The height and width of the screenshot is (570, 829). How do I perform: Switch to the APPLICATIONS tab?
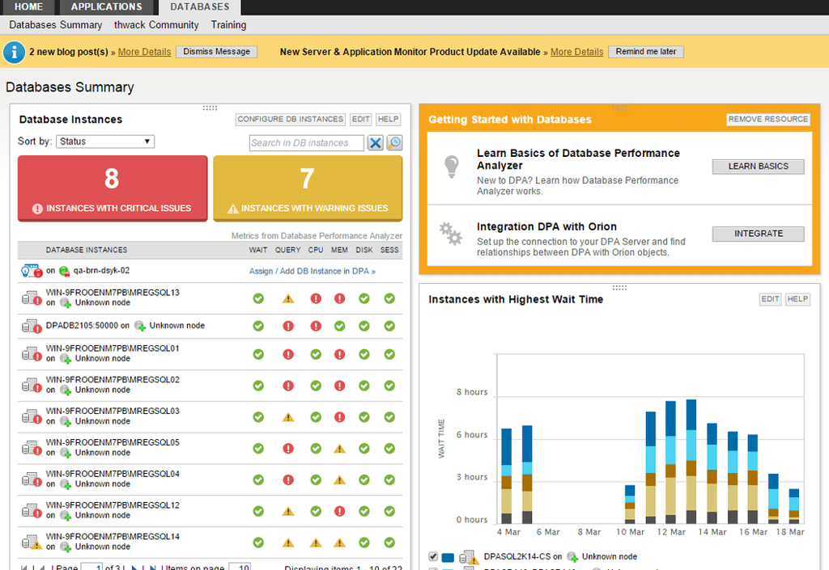point(106,6)
